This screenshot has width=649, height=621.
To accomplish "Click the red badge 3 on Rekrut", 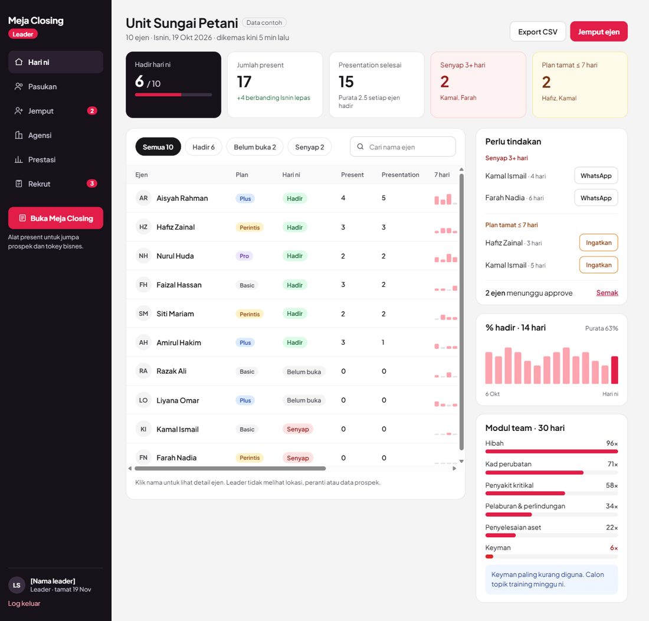I will [92, 184].
